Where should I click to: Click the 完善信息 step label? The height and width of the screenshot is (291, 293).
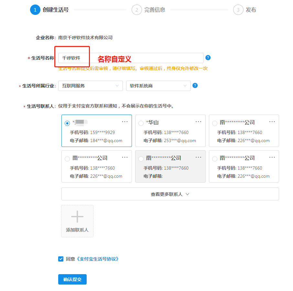point(155,10)
